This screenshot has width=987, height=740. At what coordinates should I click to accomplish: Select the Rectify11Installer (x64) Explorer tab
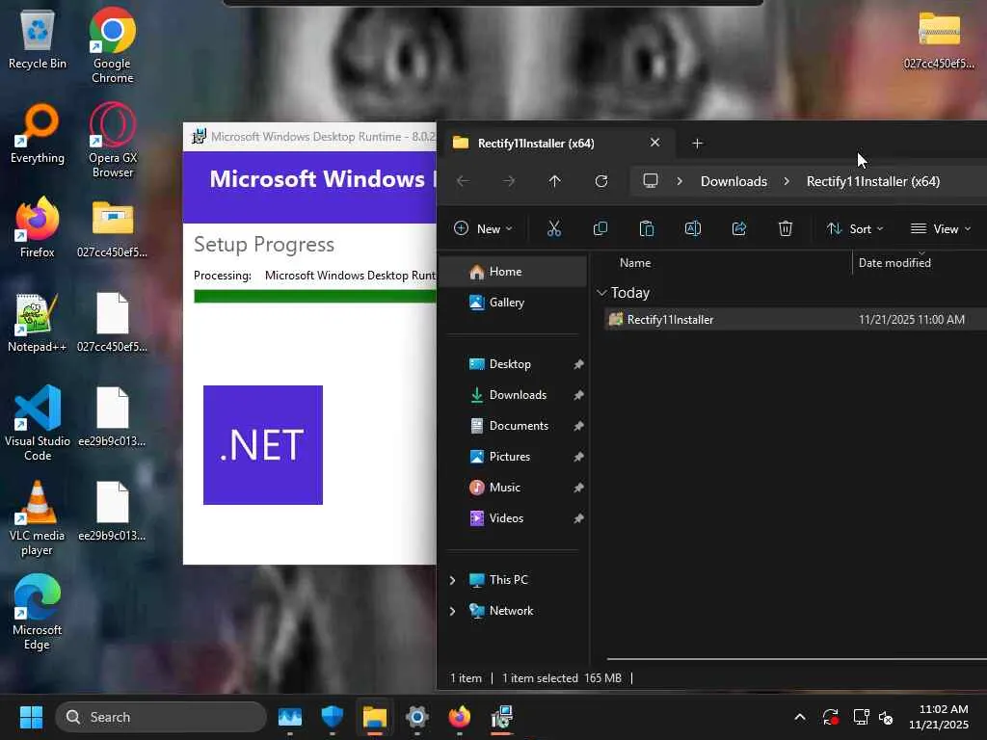coord(557,143)
